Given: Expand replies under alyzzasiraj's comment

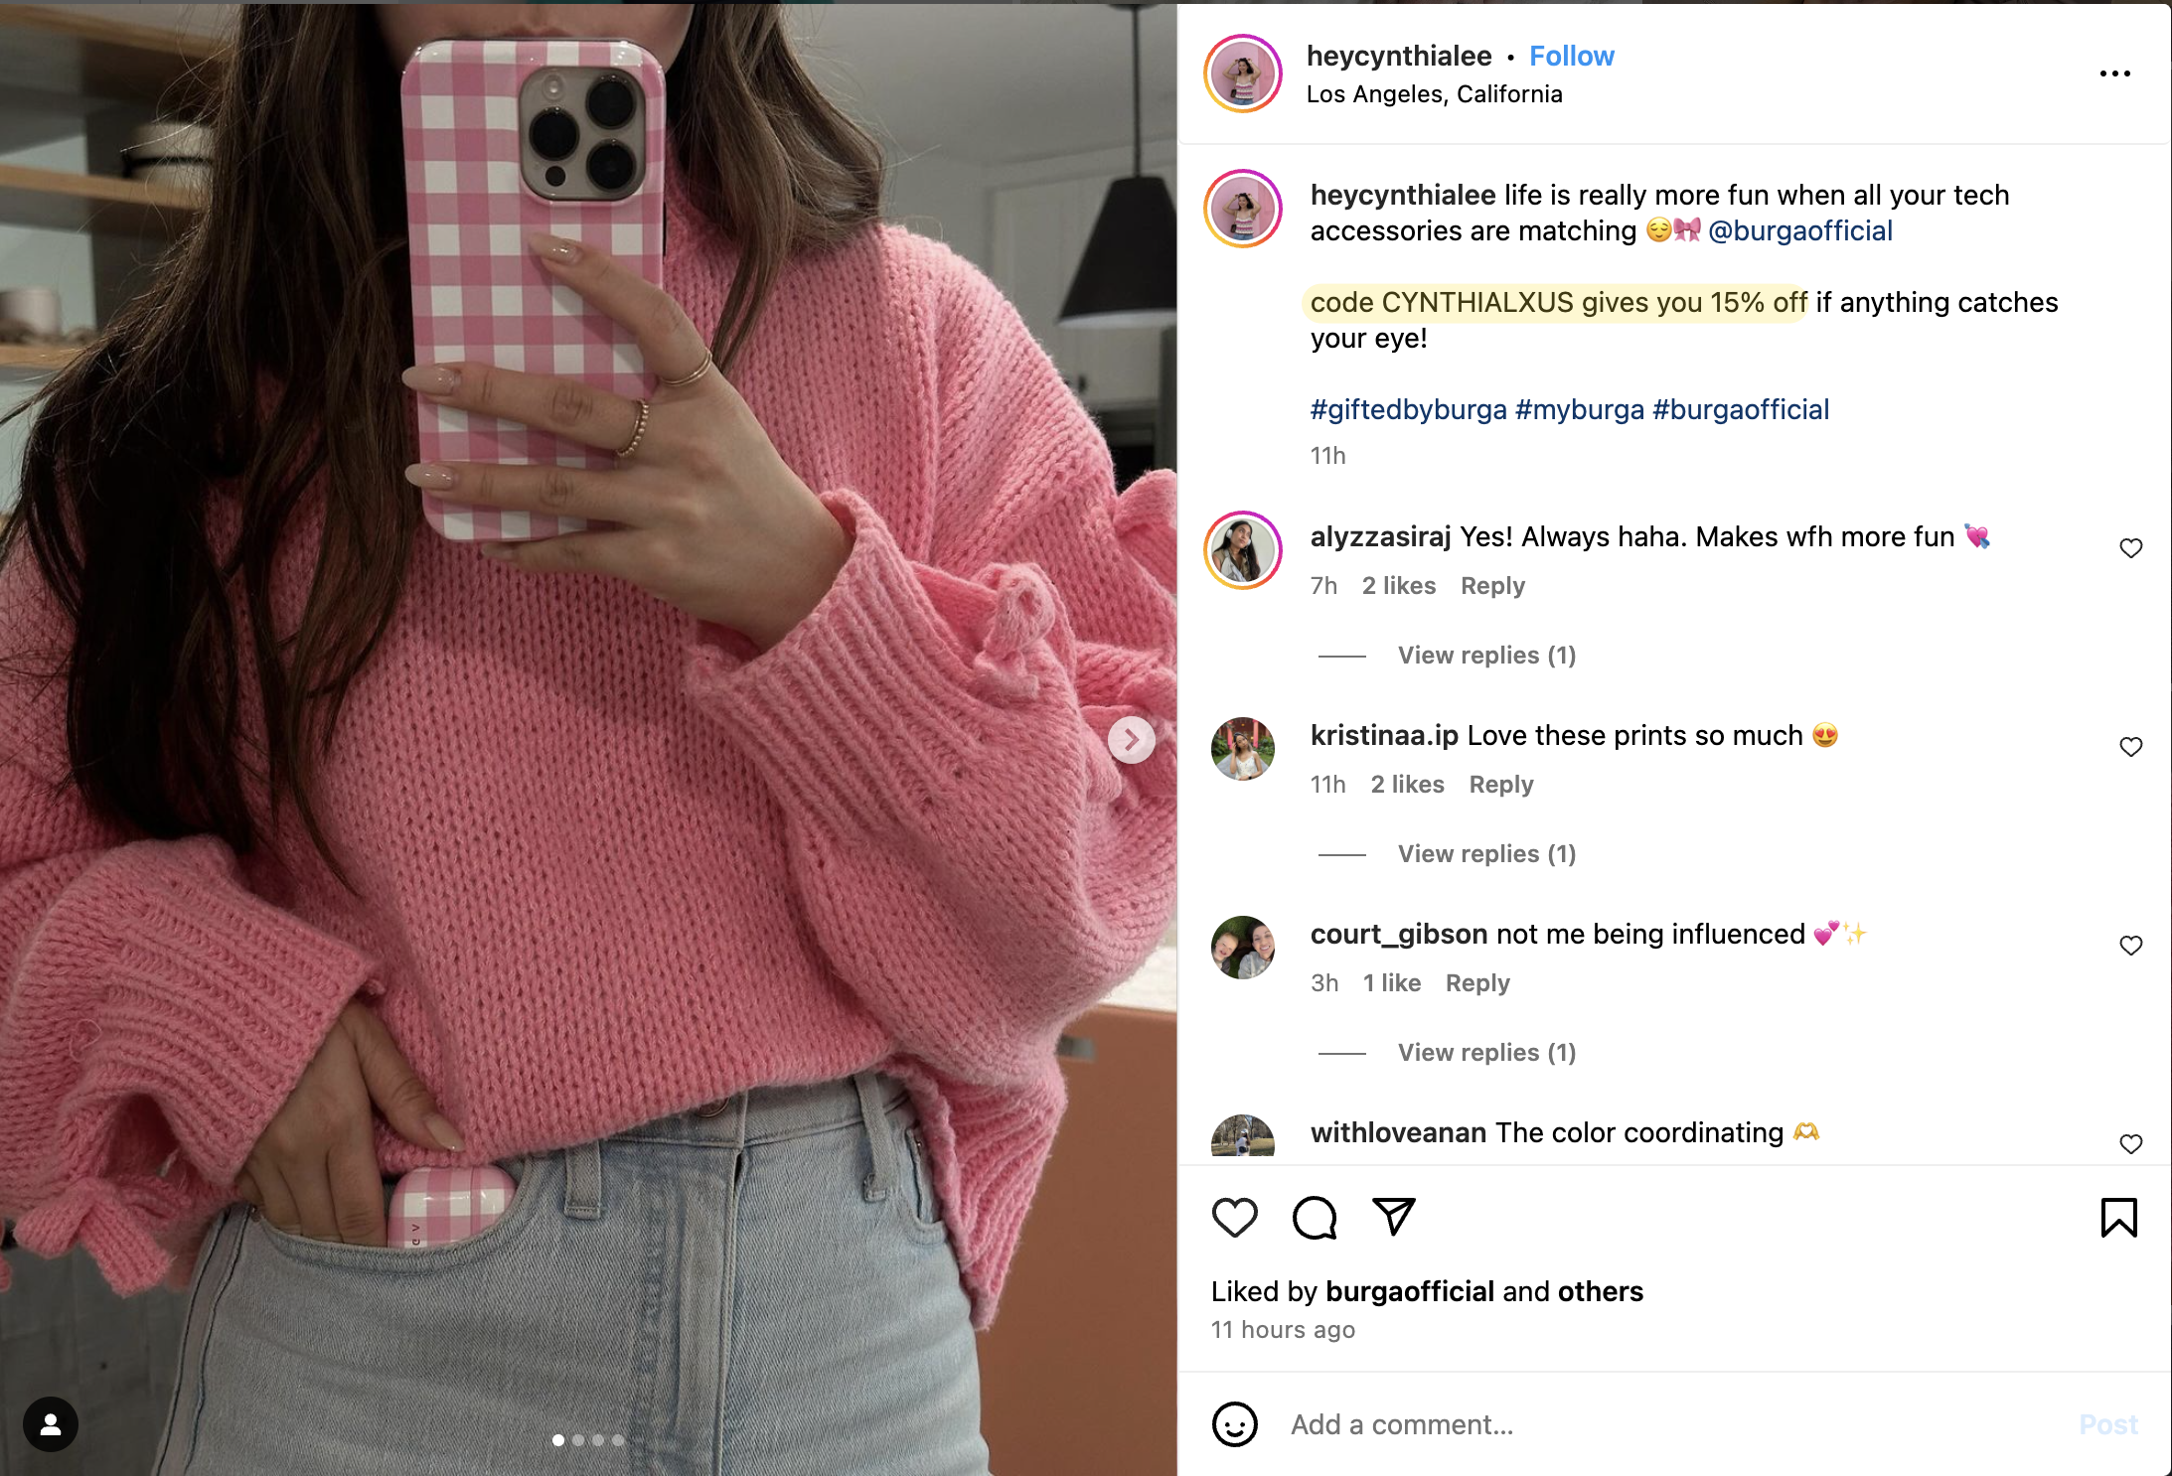Looking at the screenshot, I should (1486, 656).
